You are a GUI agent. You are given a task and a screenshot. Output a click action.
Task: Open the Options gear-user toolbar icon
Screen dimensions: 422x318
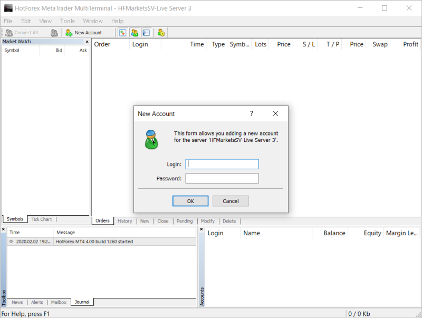coord(161,33)
